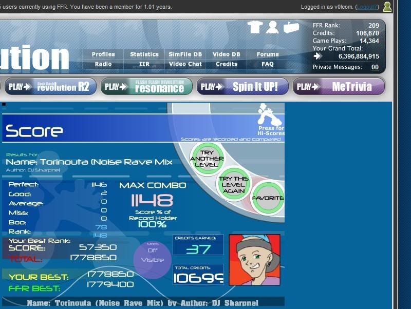This screenshot has width=411, height=309.
Task: Click the FFR Rank 209 value
Action: tap(373, 25)
